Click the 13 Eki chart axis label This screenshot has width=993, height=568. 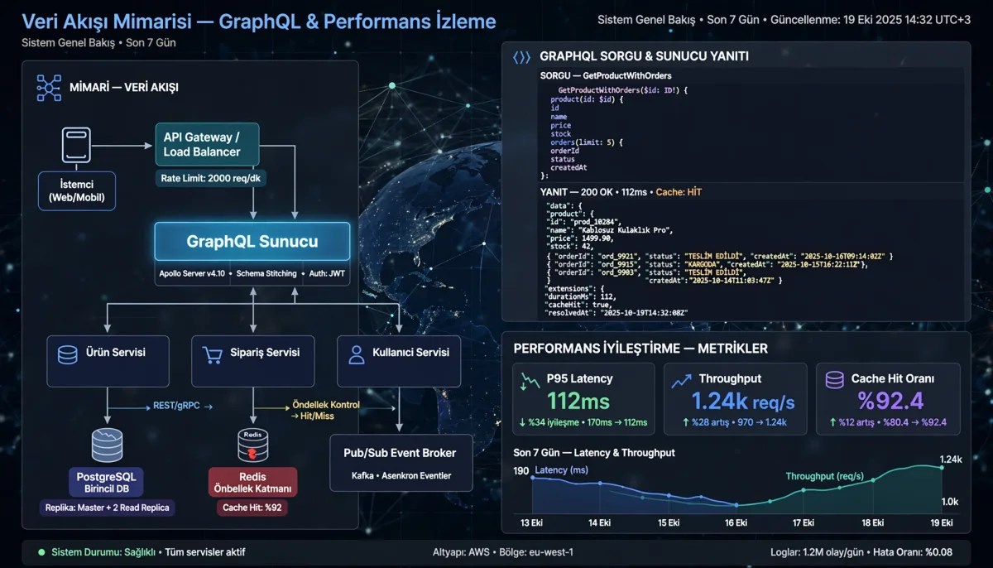click(531, 523)
